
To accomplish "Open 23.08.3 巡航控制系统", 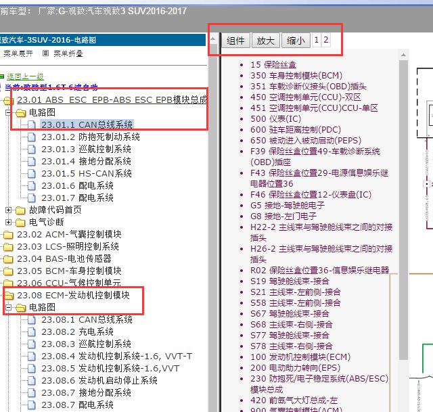I will [86, 344].
